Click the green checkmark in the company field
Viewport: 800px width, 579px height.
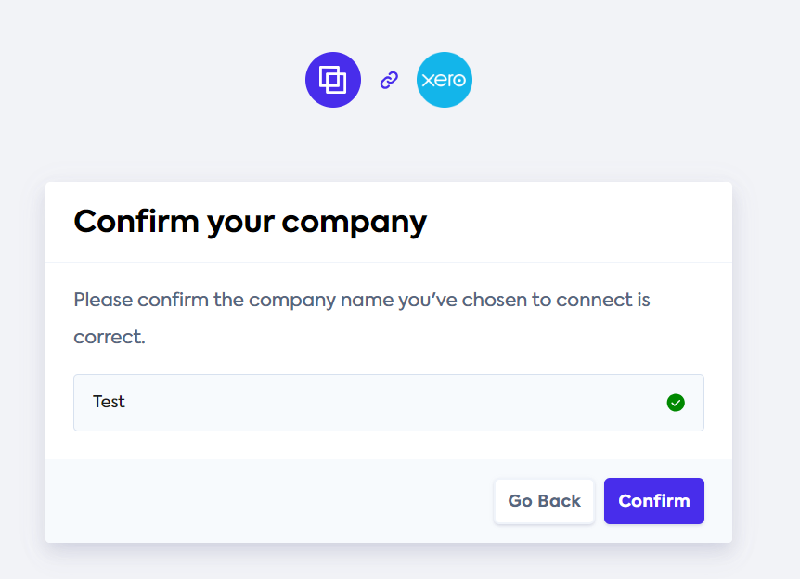[x=676, y=403]
